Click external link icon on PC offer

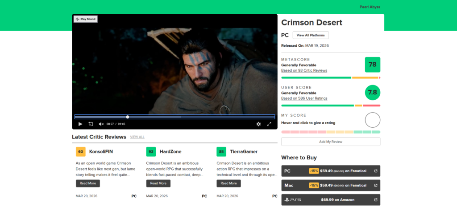(376, 171)
